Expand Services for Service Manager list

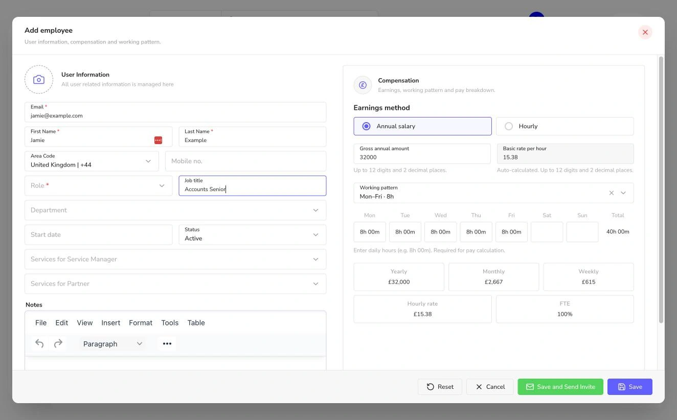(175, 259)
